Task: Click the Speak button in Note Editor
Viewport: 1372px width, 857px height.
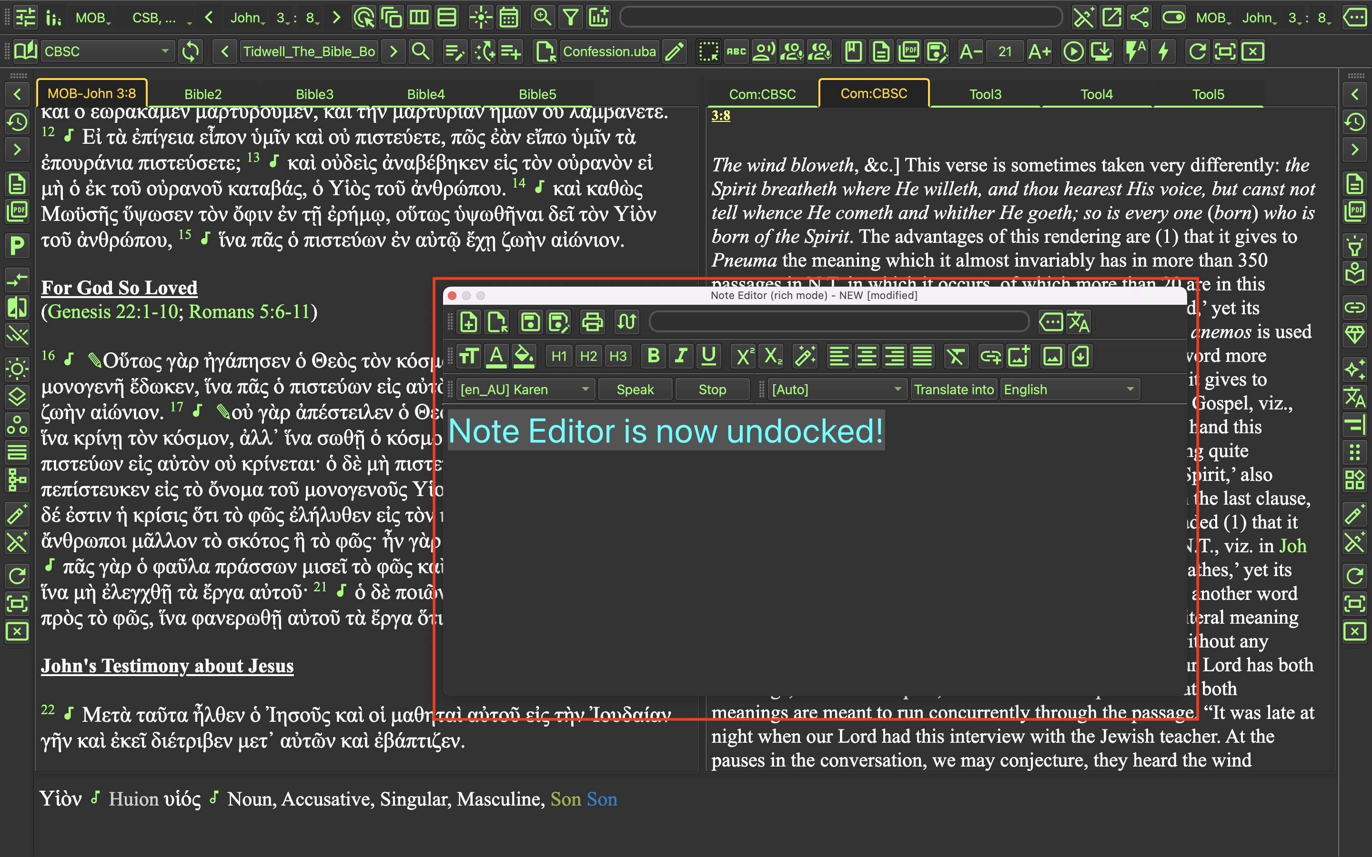Action: [636, 389]
